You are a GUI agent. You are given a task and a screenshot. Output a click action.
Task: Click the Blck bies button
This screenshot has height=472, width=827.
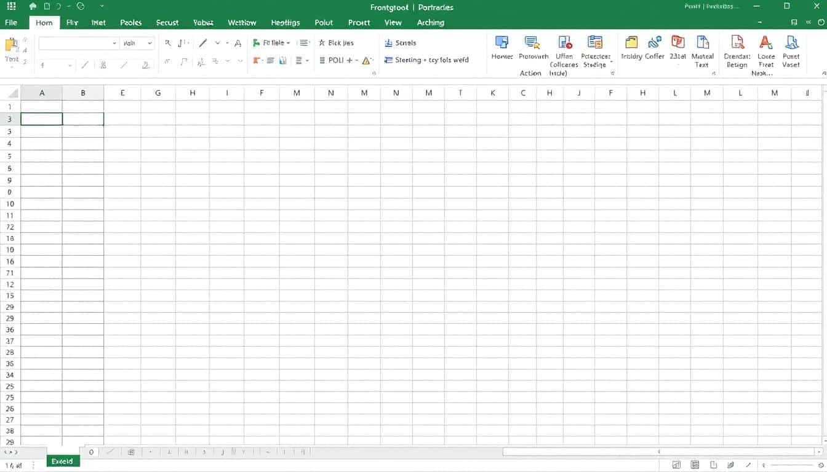pyautogui.click(x=336, y=43)
